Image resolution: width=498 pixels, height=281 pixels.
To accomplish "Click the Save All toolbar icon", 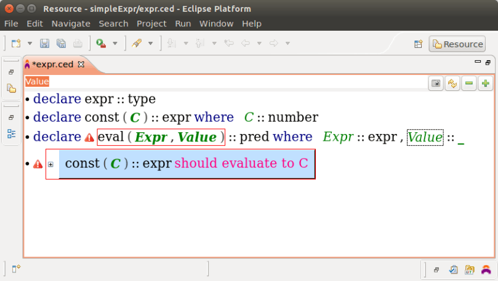I will [x=61, y=44].
